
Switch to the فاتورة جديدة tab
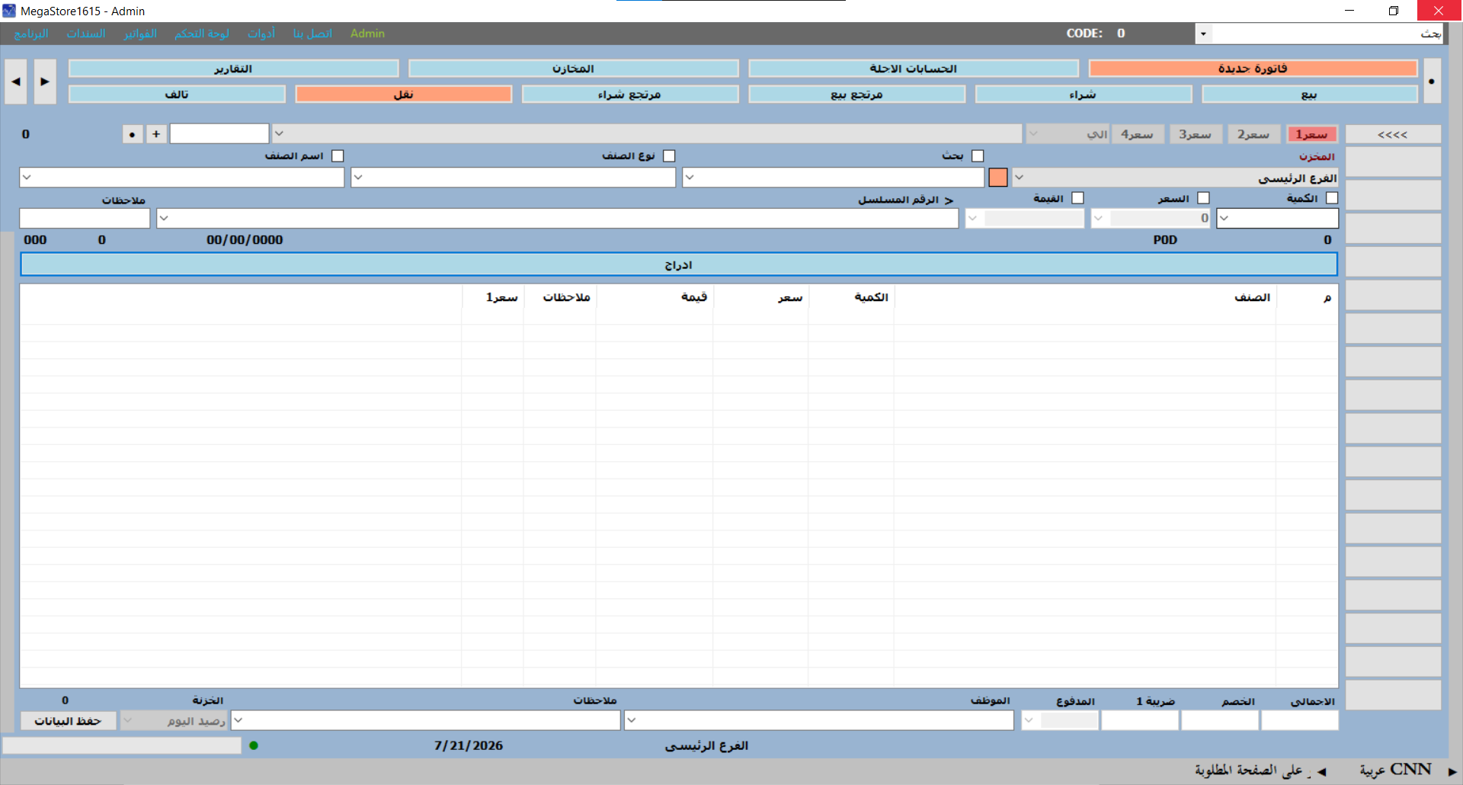(x=1253, y=69)
